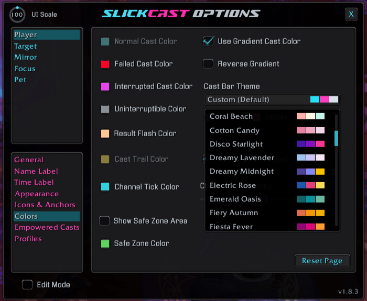Switch to the Target cast bar
The image size is (367, 301).
tap(47, 46)
